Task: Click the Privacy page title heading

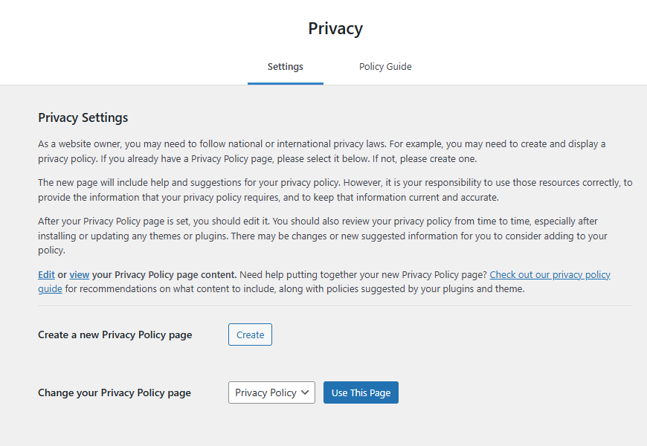Action: click(x=335, y=29)
